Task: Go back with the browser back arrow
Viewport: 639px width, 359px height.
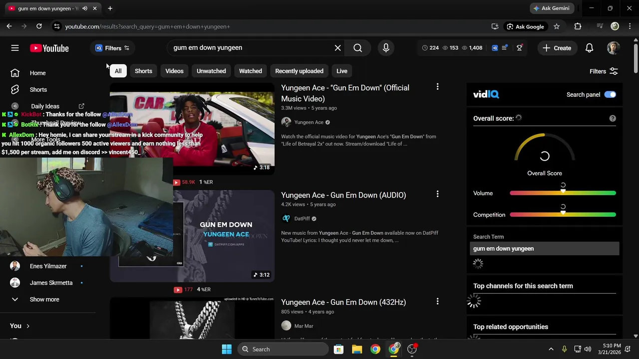Action: [x=9, y=26]
